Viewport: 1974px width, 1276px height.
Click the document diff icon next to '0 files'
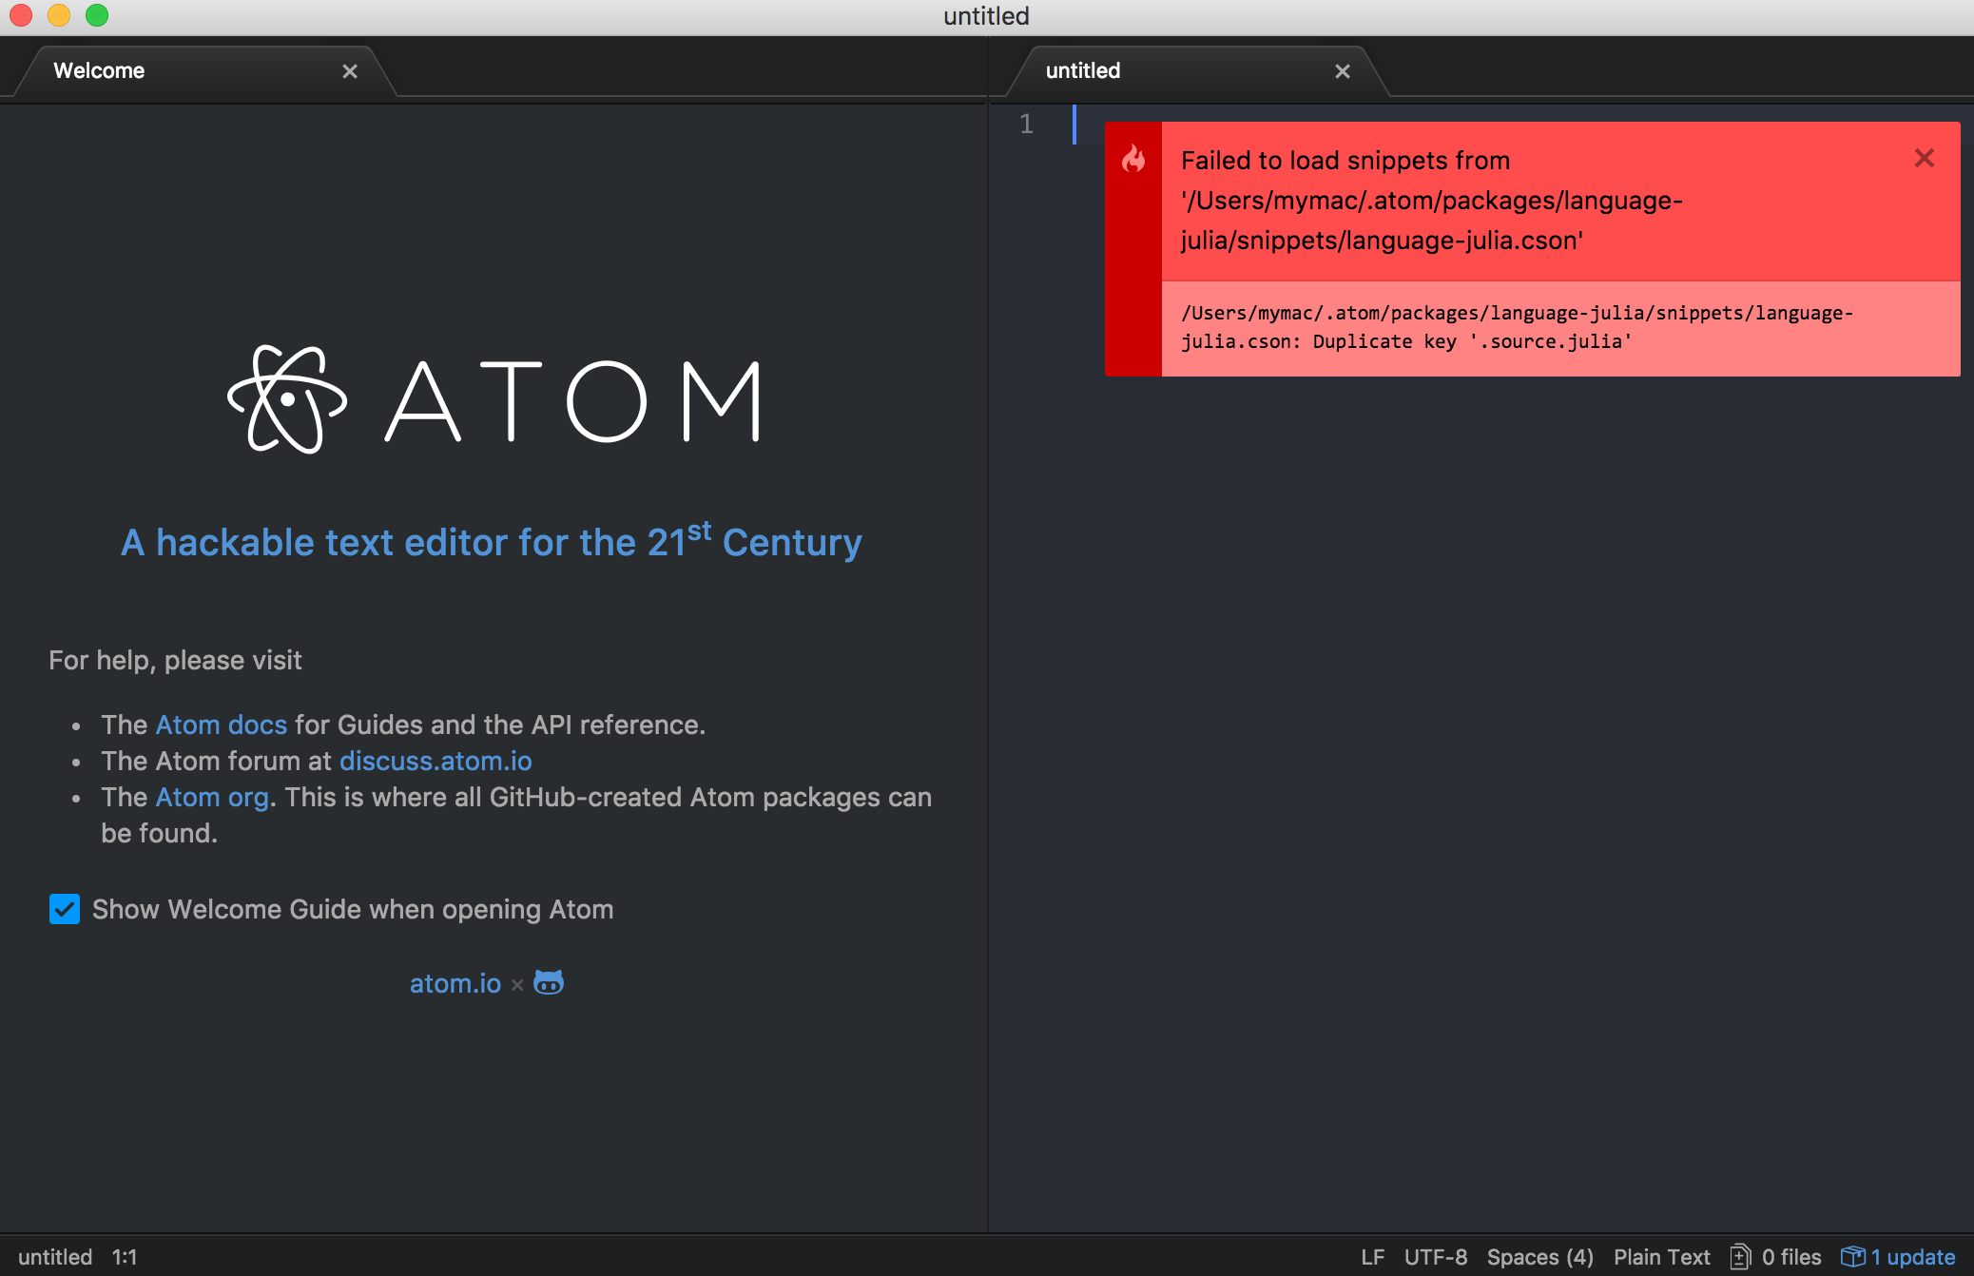point(1740,1256)
